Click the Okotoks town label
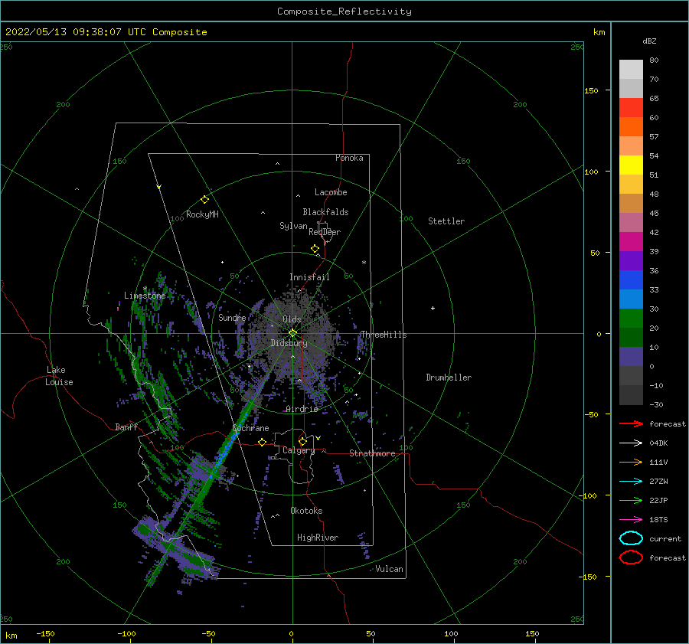Viewport: 689px width, 644px height. point(306,511)
